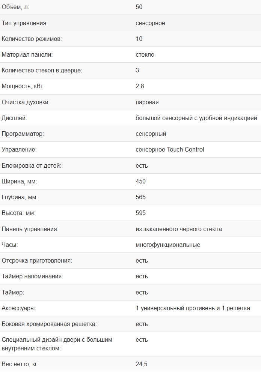Select 'Количество стекол в дверце:' label
The width and height of the screenshot is (261, 374).
click(42, 71)
